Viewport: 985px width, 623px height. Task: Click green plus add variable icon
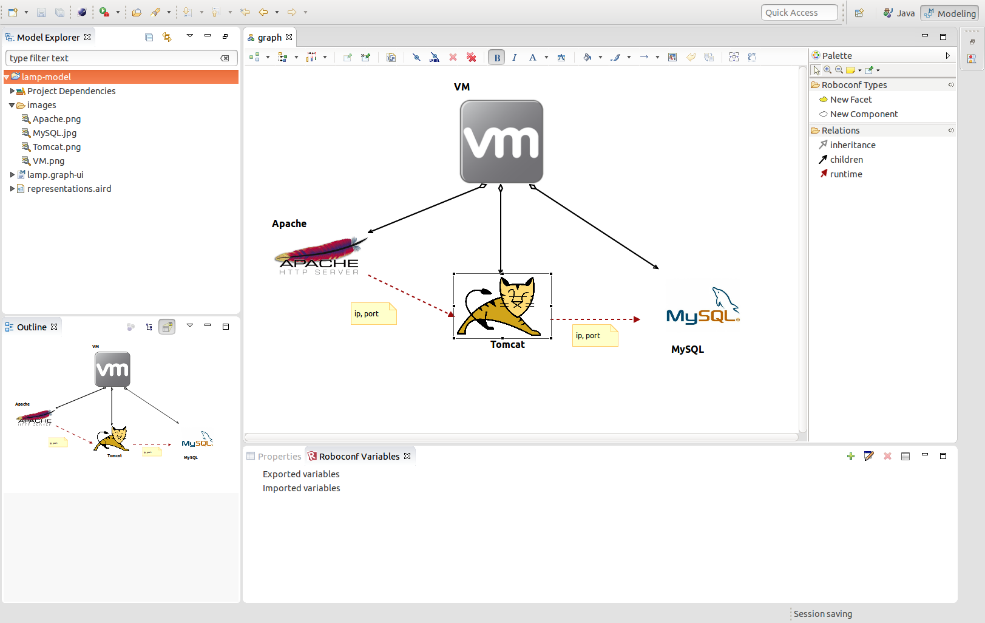[850, 456]
